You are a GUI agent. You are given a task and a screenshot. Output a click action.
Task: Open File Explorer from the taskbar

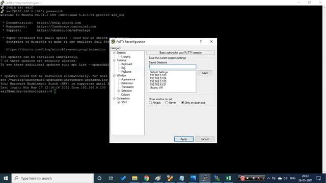point(134,178)
